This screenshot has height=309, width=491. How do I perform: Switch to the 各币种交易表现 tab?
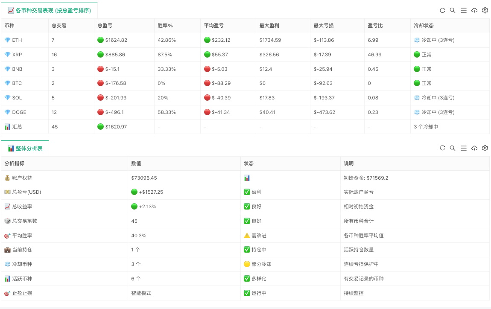[x=48, y=10]
